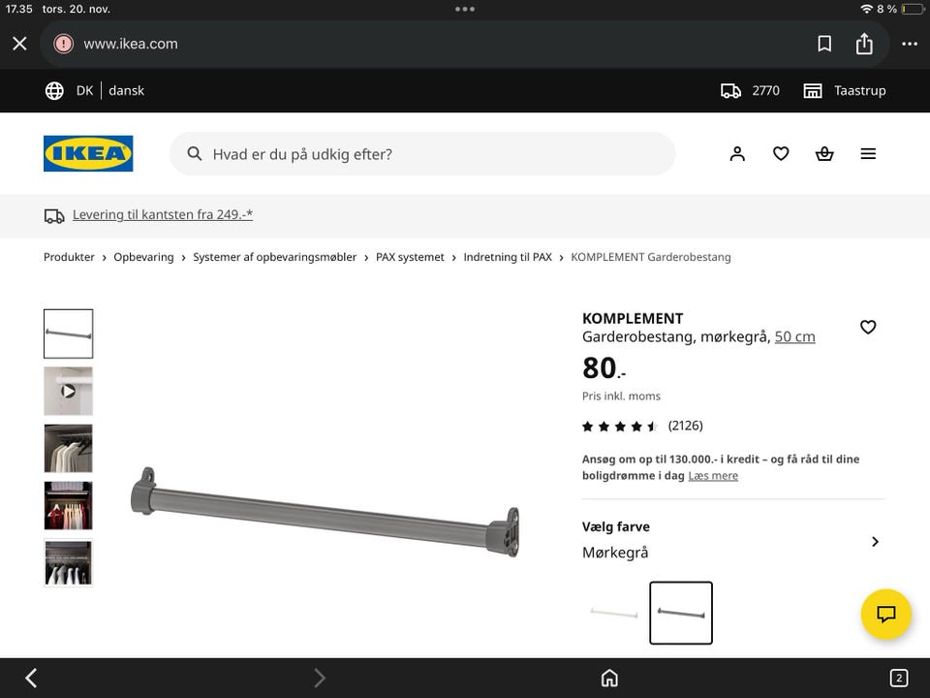The width and height of the screenshot is (930, 698).
Task: Open the account profile icon
Action: 737,154
